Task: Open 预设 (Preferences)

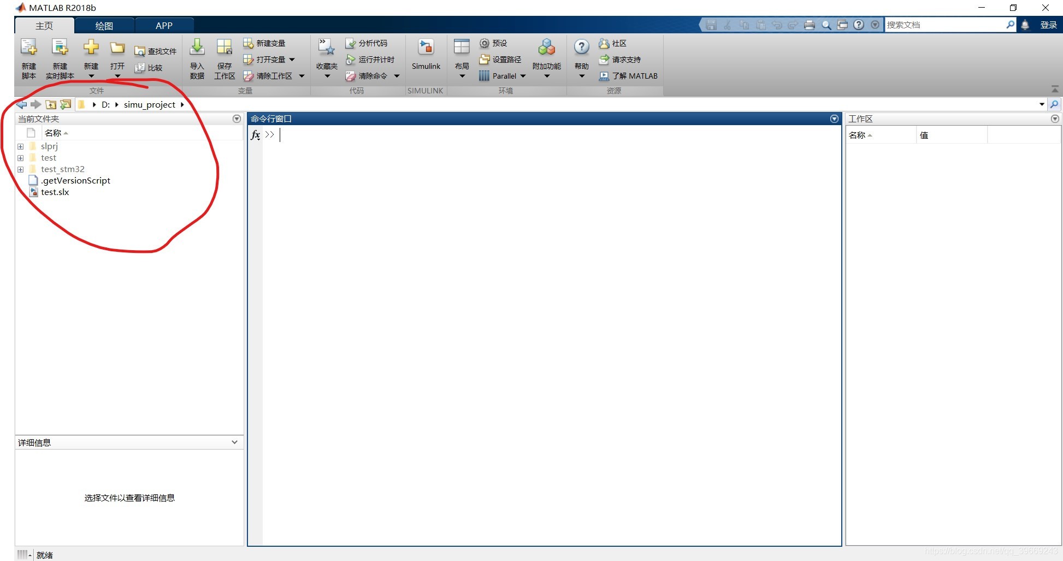Action: point(493,43)
